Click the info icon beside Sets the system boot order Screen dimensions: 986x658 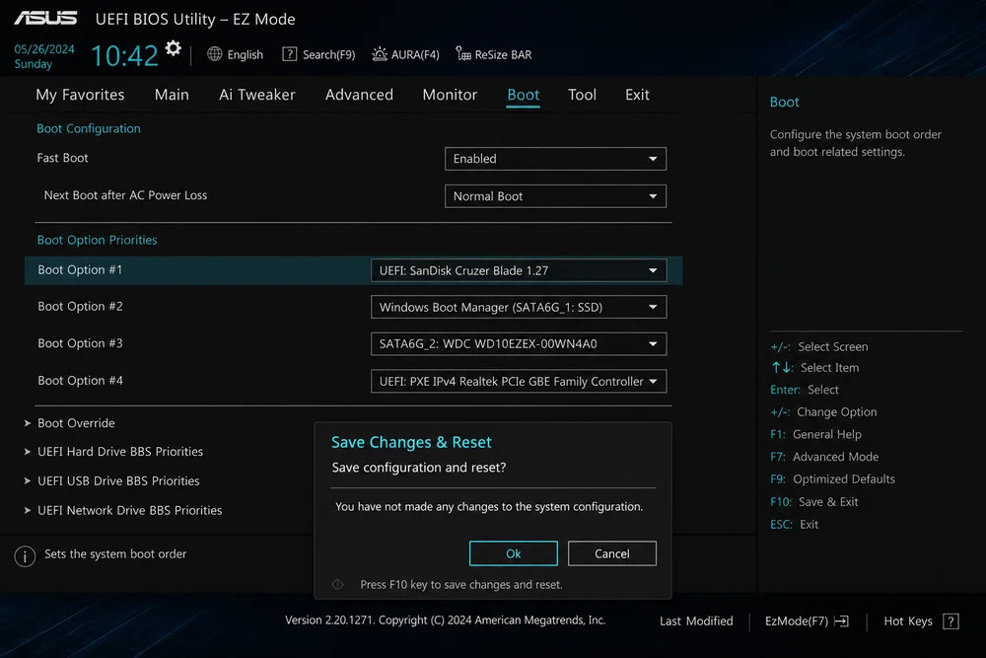click(x=25, y=556)
